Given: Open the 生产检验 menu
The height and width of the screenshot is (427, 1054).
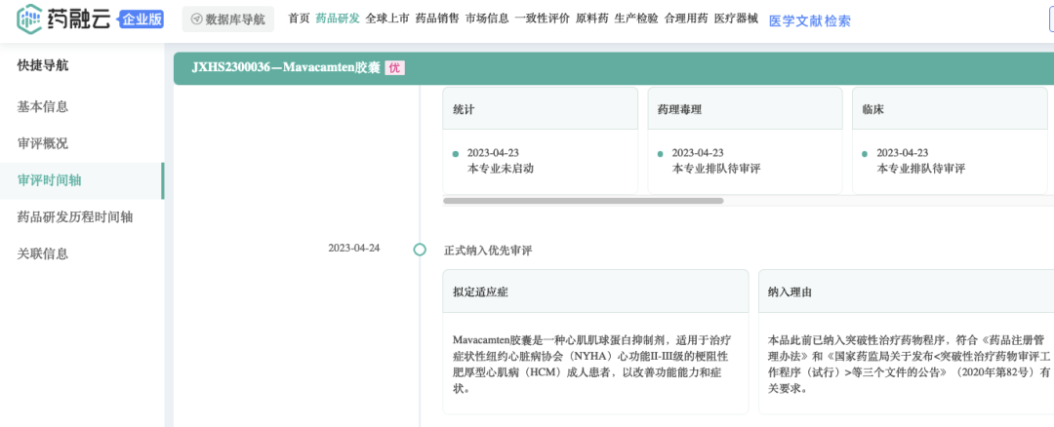Looking at the screenshot, I should point(636,19).
